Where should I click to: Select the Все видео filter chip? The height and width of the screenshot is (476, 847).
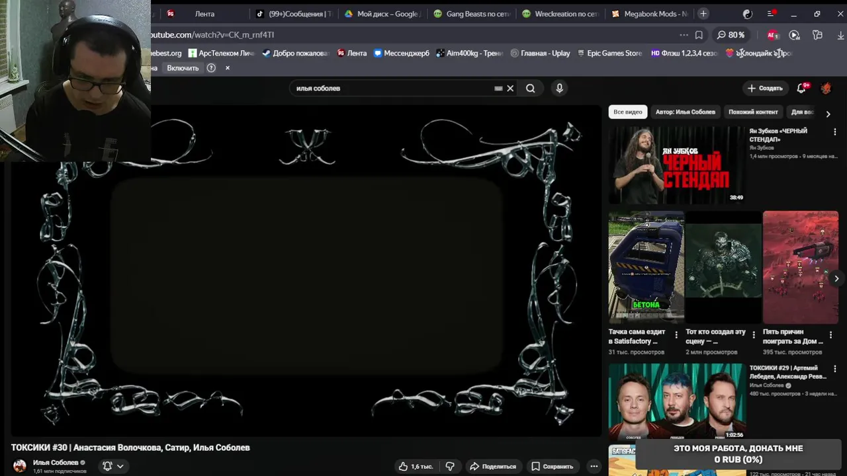(x=628, y=112)
